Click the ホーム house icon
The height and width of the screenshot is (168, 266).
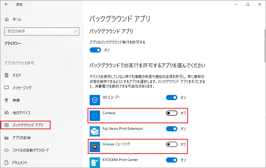(x=7, y=19)
